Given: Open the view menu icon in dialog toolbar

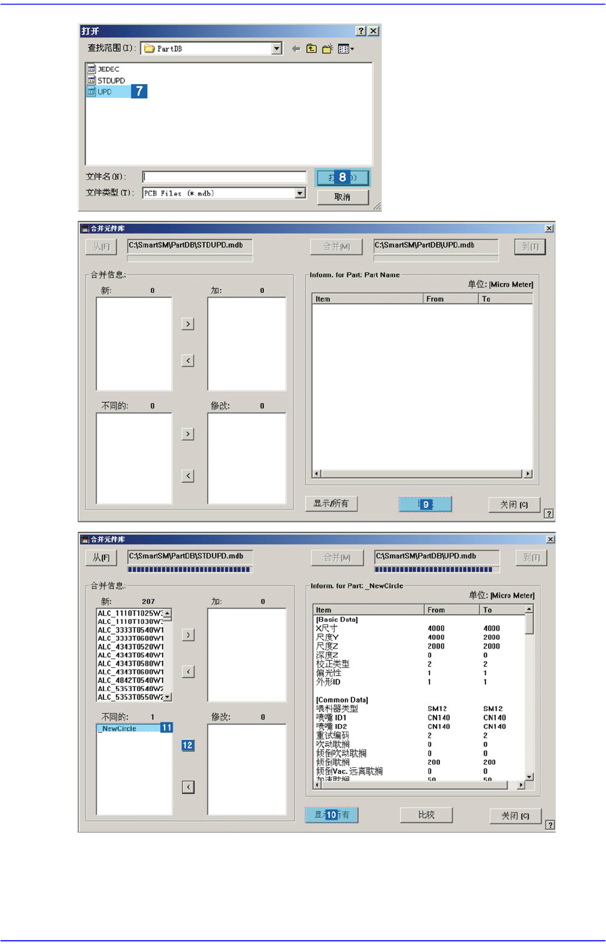Looking at the screenshot, I should (345, 49).
